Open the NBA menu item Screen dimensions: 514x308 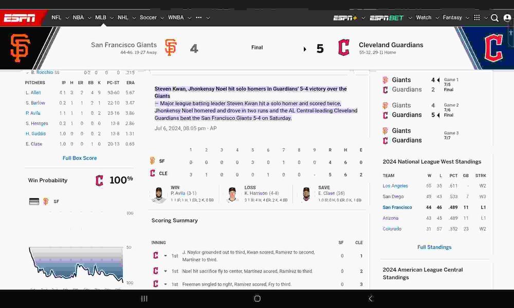click(78, 17)
